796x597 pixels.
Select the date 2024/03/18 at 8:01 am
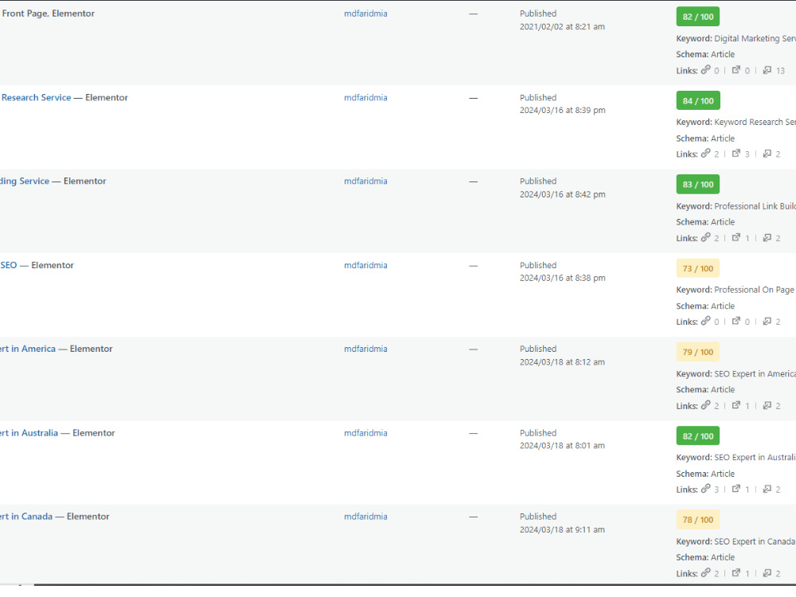pos(562,446)
